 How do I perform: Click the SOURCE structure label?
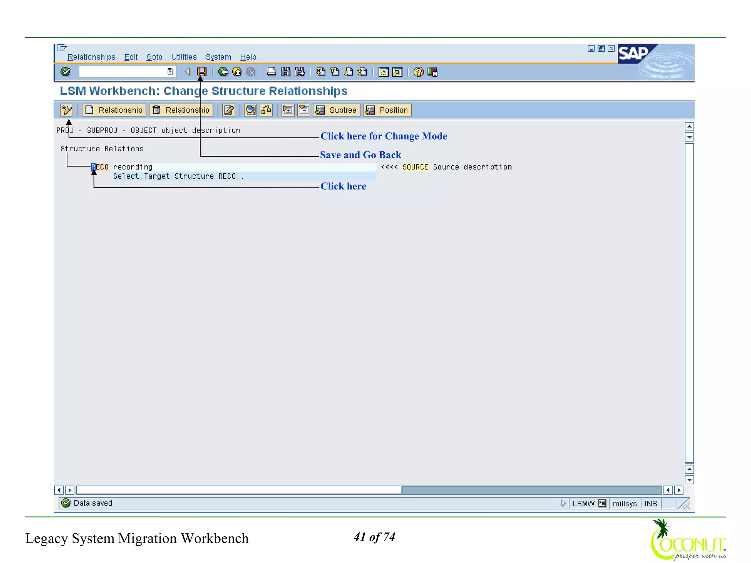[x=415, y=167]
